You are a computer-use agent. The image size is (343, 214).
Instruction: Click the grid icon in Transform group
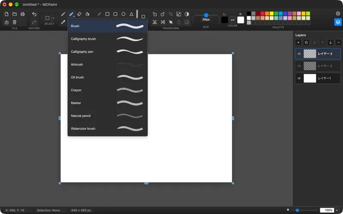pos(187,22)
